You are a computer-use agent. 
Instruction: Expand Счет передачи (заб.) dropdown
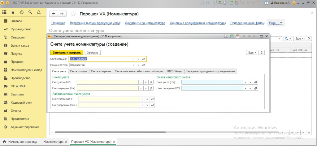(142, 105)
